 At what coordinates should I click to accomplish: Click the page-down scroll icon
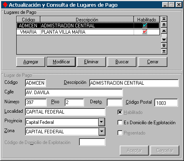coord(164,45)
